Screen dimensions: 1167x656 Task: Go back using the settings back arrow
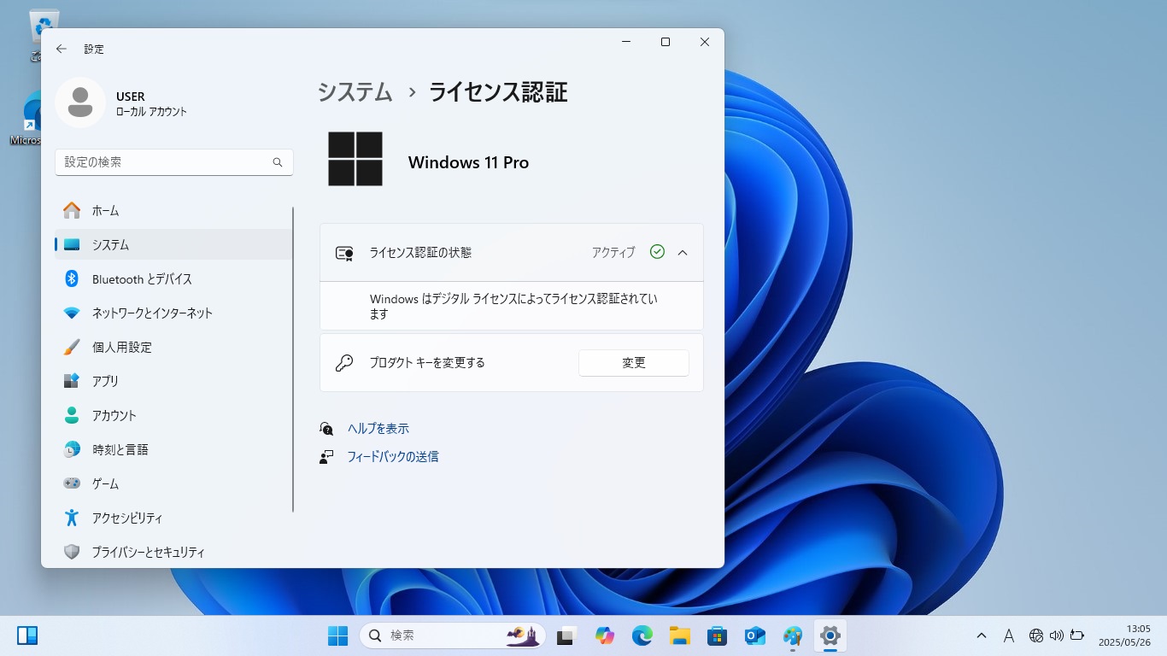(62, 49)
